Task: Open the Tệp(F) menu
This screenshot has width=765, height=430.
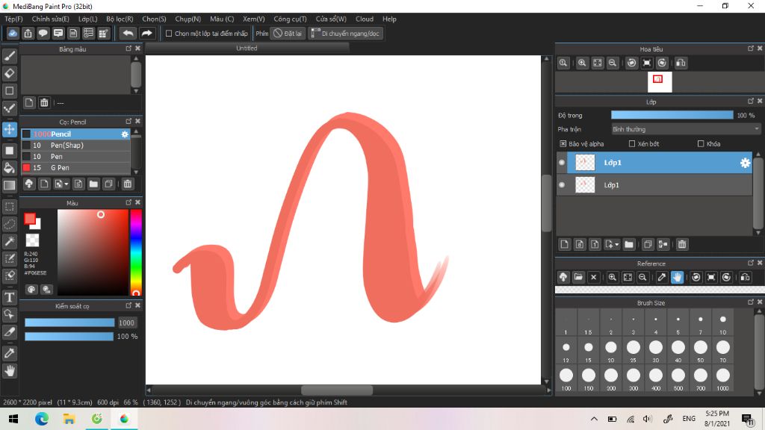Action: coord(13,19)
